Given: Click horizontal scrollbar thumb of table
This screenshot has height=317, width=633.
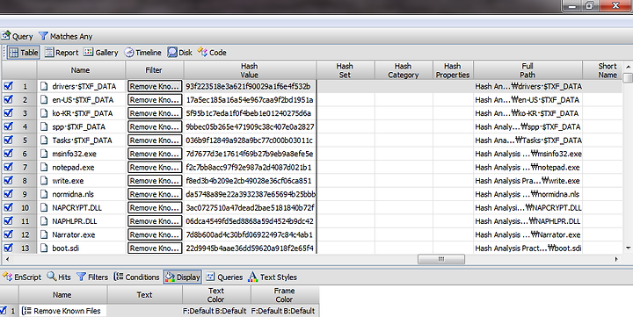Looking at the screenshot, I should [441, 259].
